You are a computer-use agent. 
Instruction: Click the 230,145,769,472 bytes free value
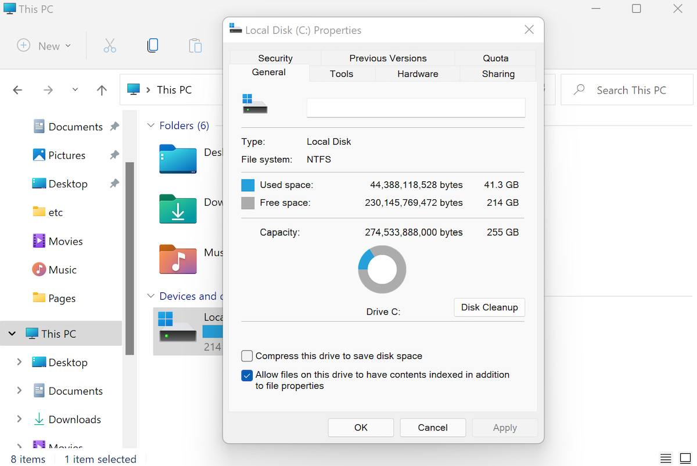414,203
